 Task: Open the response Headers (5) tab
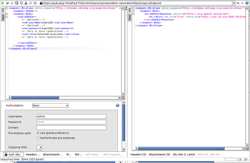click(138, 155)
